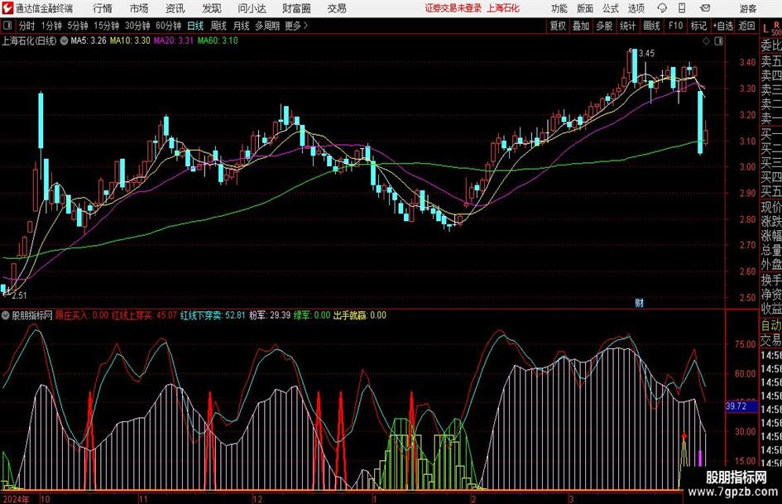Open the envelope messages icon

click(x=705, y=8)
